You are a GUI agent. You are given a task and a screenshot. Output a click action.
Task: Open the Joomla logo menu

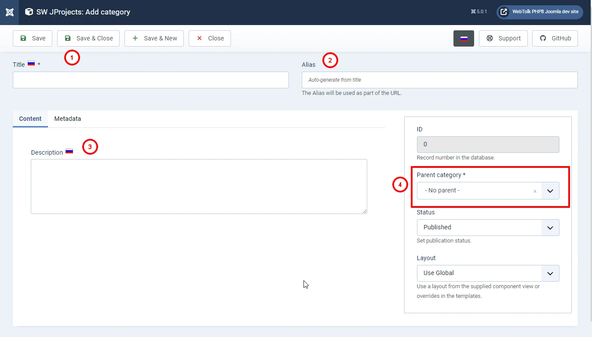click(9, 12)
